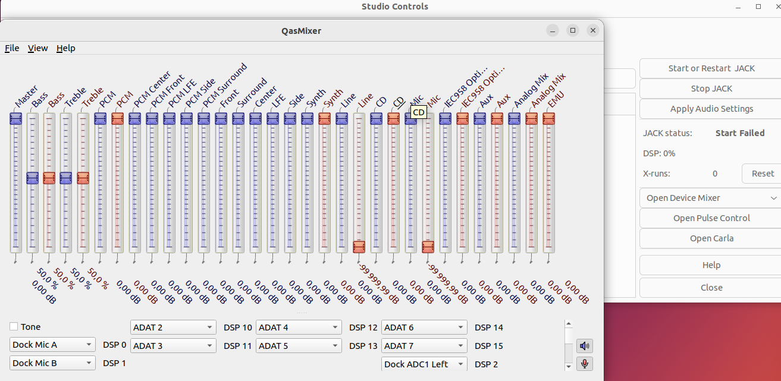Click the Stop JACK button
The image size is (781, 381).
pyautogui.click(x=711, y=89)
